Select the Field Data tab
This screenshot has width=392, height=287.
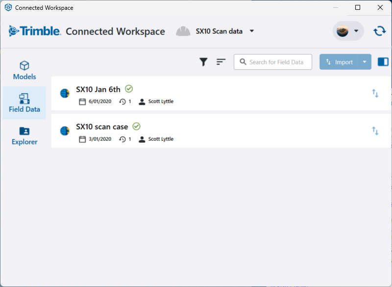[24, 103]
